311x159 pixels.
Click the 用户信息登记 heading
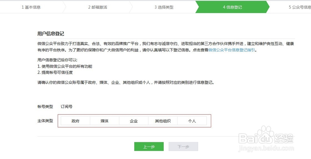51,34
